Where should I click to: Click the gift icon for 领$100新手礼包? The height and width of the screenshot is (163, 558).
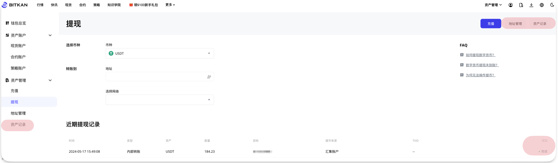point(131,5)
